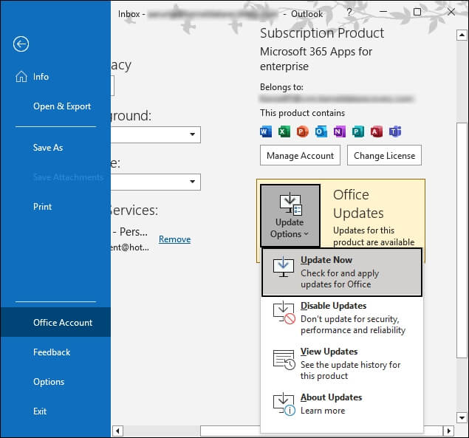Open the Update Options dropdown button
Screen dimensions: 469x438
[x=290, y=216]
